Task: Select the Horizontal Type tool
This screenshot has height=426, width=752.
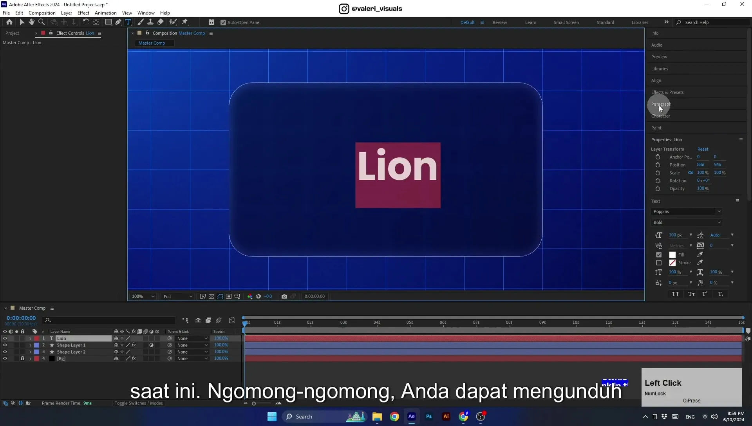Action: pos(128,22)
